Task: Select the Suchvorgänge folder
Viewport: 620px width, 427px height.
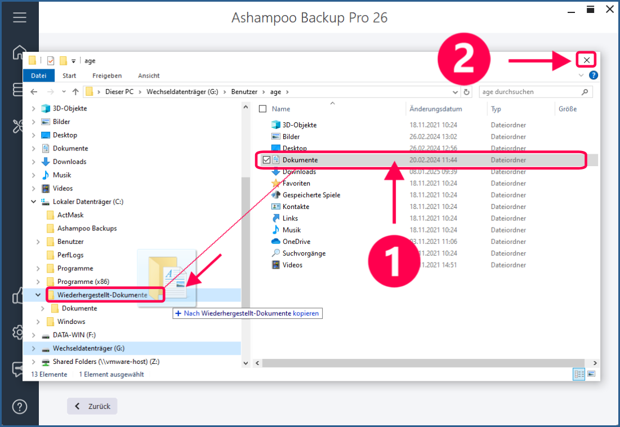Action: (304, 253)
